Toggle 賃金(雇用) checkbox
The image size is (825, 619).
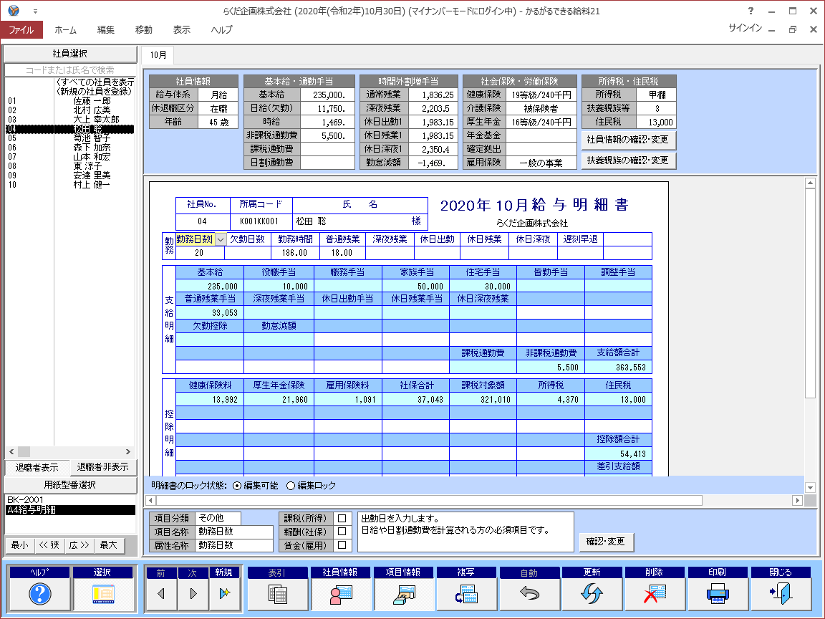pos(342,545)
